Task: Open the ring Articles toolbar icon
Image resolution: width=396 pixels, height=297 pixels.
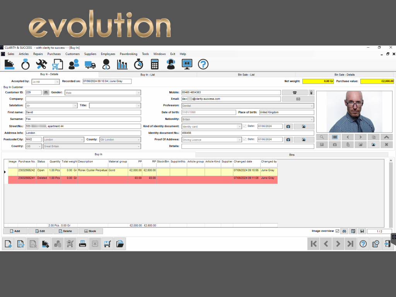Action: coord(25,64)
